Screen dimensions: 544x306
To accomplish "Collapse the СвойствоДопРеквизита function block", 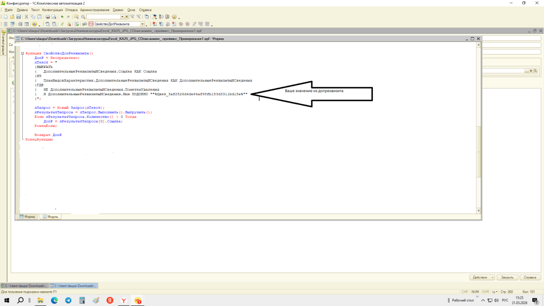I will point(22,54).
